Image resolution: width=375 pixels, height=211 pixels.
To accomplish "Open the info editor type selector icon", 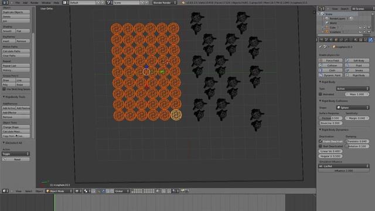I will (x=5, y=2).
